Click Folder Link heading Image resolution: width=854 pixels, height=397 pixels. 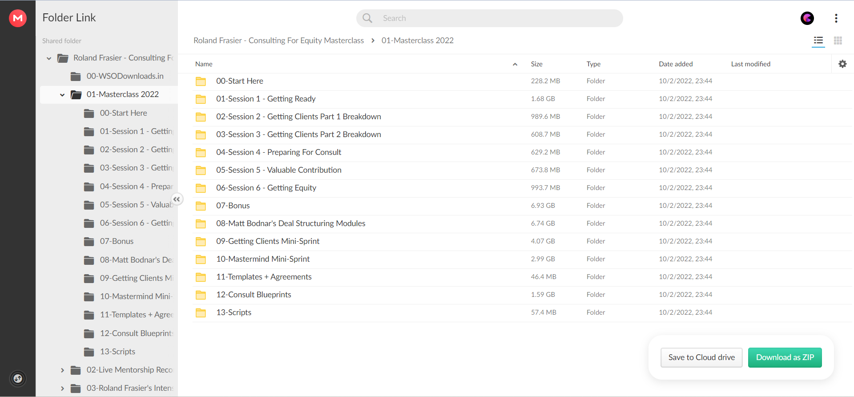[x=69, y=18]
